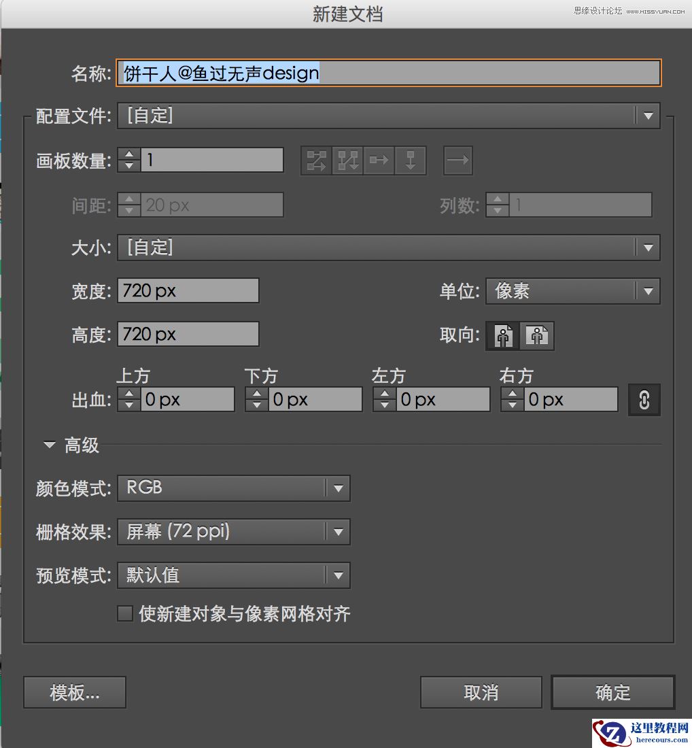This screenshot has width=692, height=748.
Task: Click the bleed values link icon
Action: coord(644,400)
